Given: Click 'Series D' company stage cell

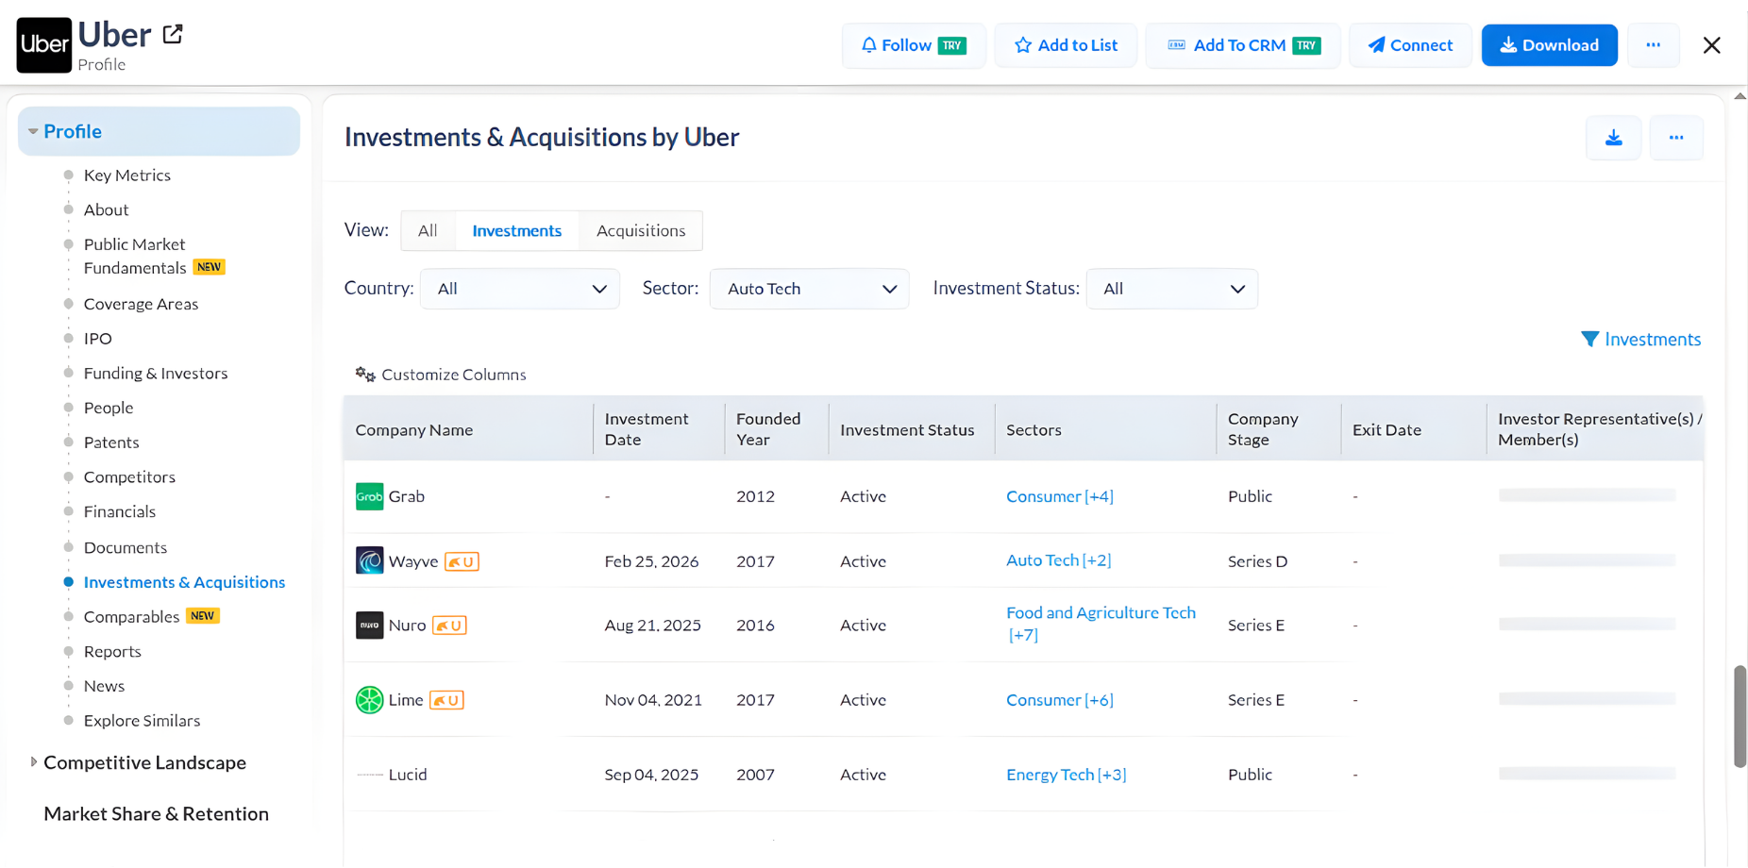Looking at the screenshot, I should coord(1257,561).
